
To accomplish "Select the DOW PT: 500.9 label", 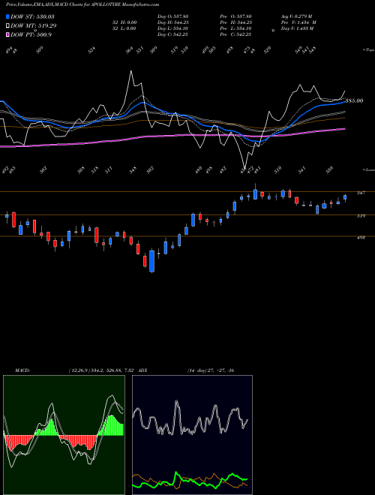I will [31, 34].
